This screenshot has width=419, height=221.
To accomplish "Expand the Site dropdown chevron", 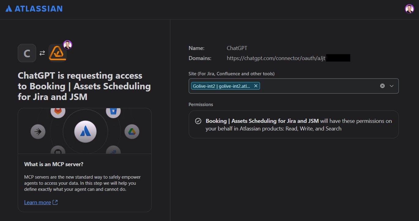I will 391,86.
